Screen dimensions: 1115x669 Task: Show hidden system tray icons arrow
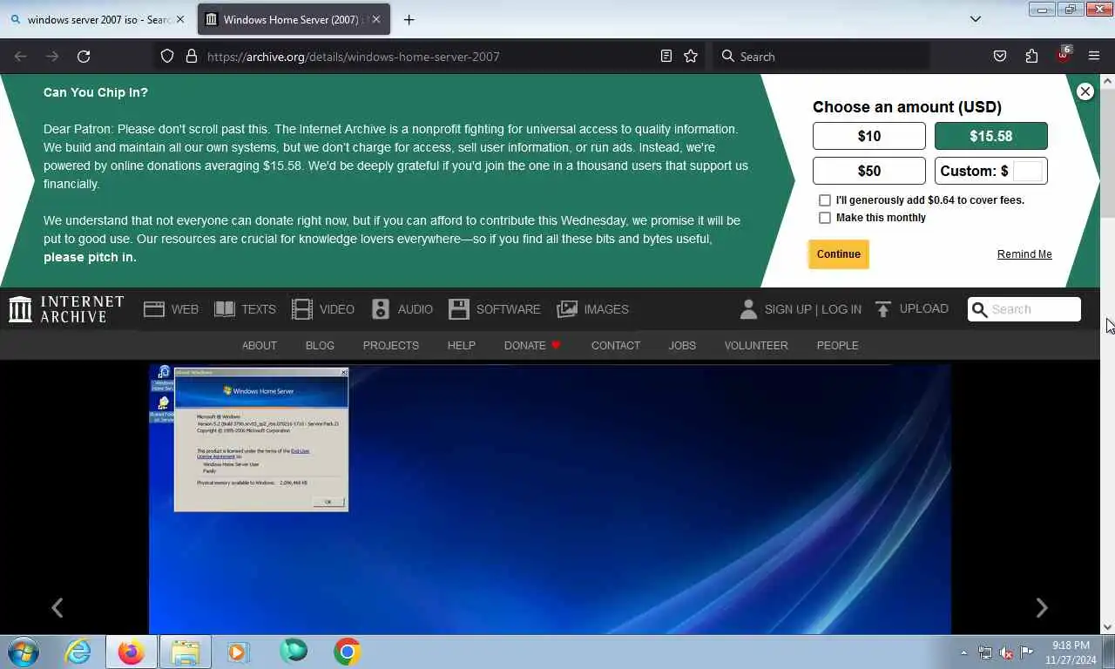click(963, 652)
